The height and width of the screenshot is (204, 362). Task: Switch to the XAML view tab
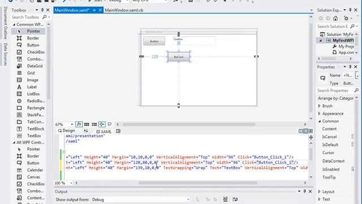click(104, 131)
